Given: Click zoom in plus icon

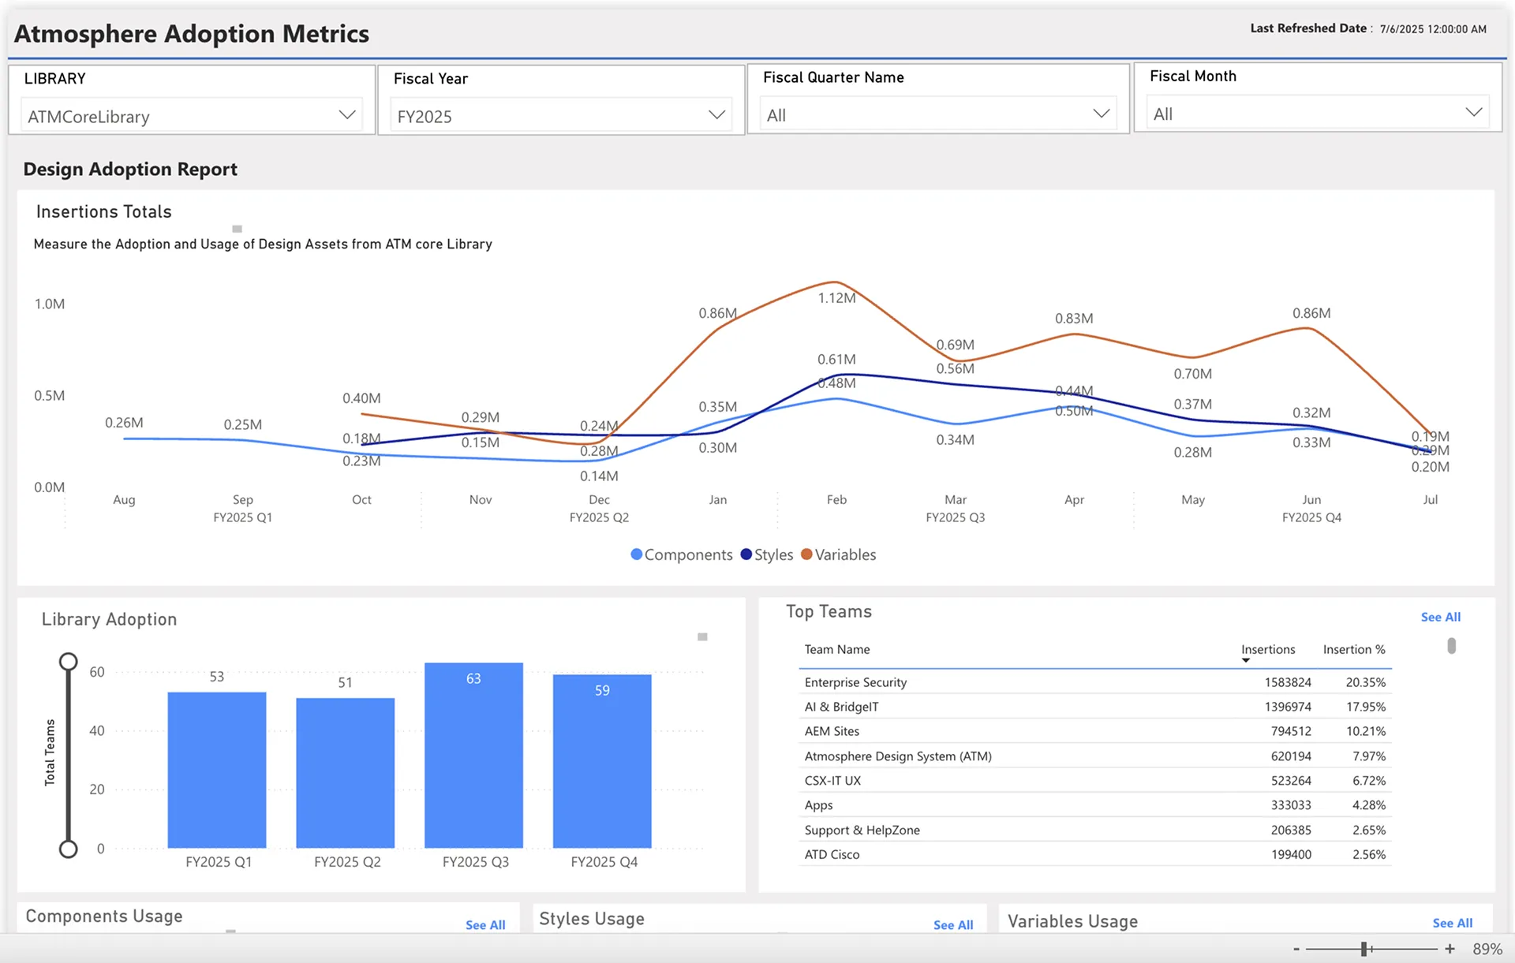Looking at the screenshot, I should tap(1450, 949).
